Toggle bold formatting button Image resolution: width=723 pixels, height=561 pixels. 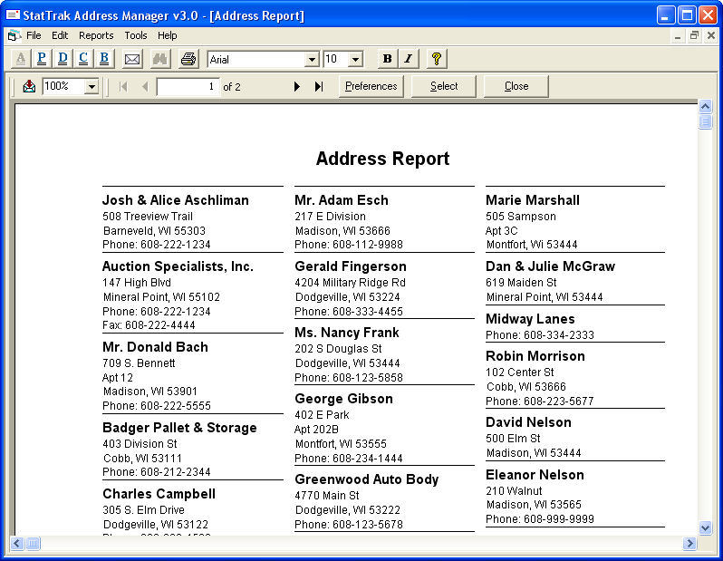388,59
